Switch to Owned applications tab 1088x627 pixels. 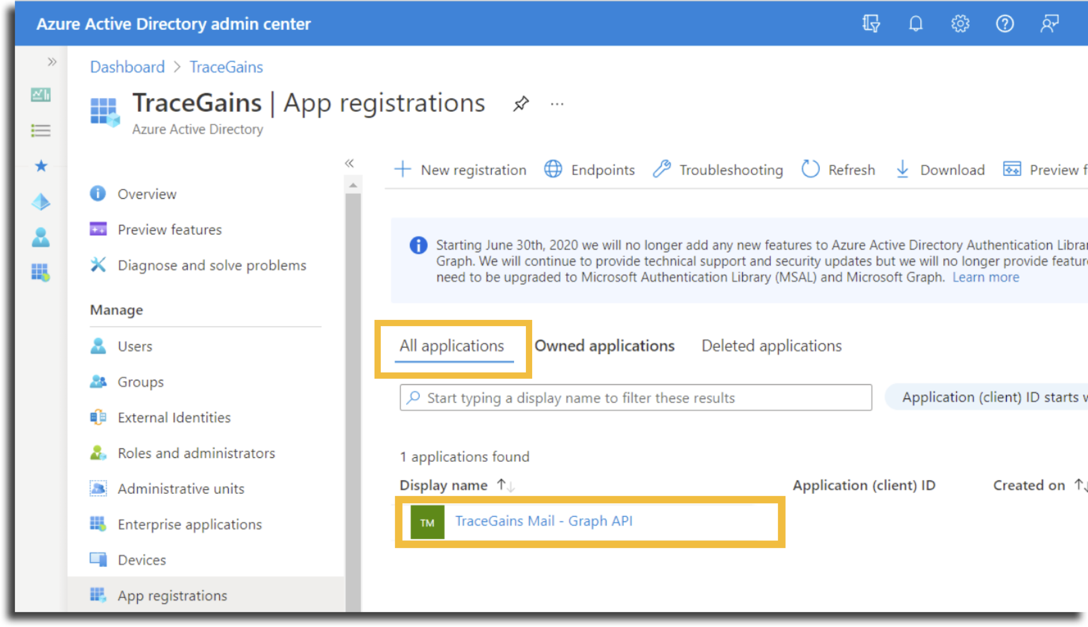point(605,346)
